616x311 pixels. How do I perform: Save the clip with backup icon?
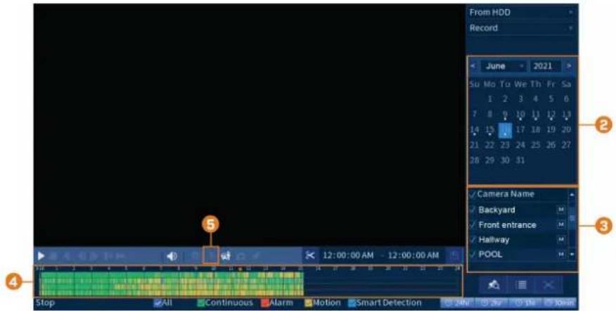coord(455,256)
